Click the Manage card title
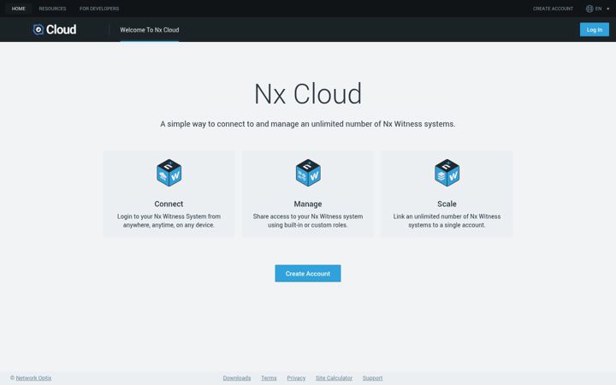This screenshot has height=385, width=616. click(x=308, y=204)
